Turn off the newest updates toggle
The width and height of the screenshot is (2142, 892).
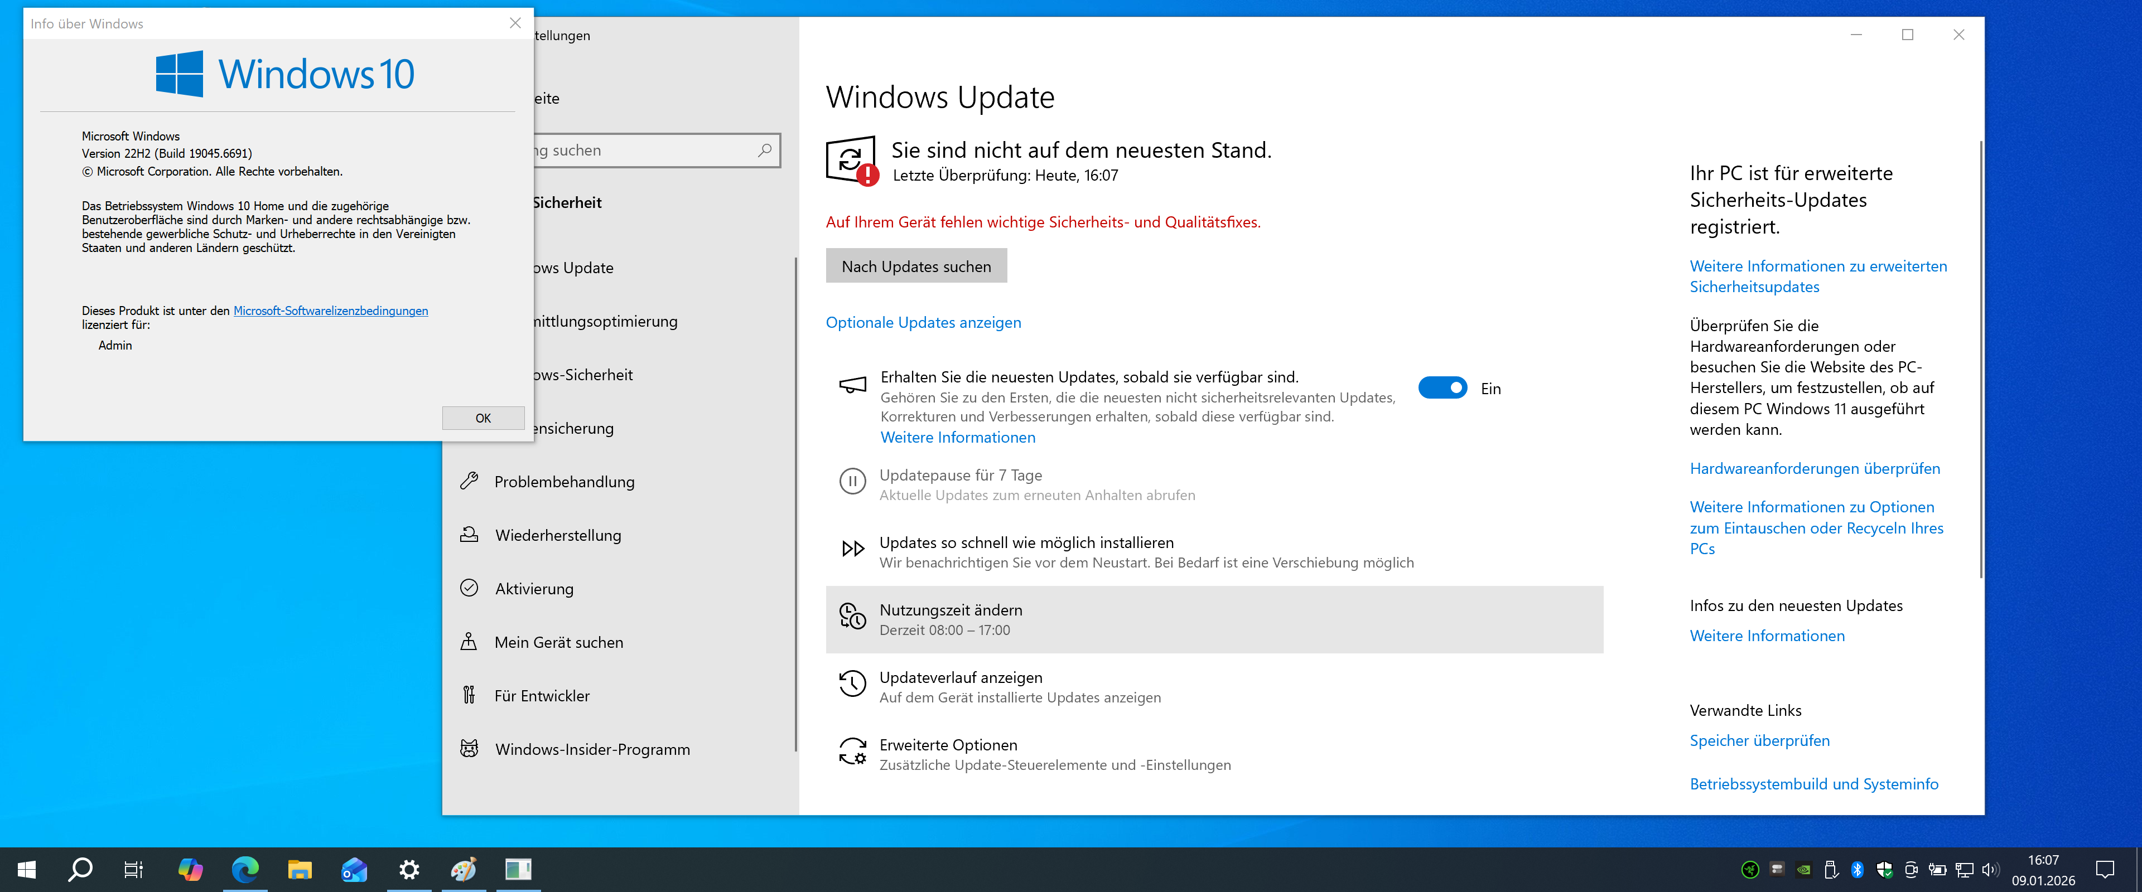[x=1443, y=388]
